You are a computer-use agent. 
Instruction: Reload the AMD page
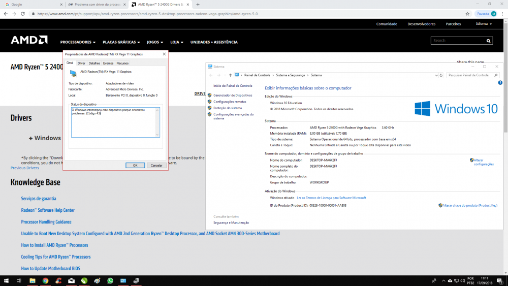point(23,14)
